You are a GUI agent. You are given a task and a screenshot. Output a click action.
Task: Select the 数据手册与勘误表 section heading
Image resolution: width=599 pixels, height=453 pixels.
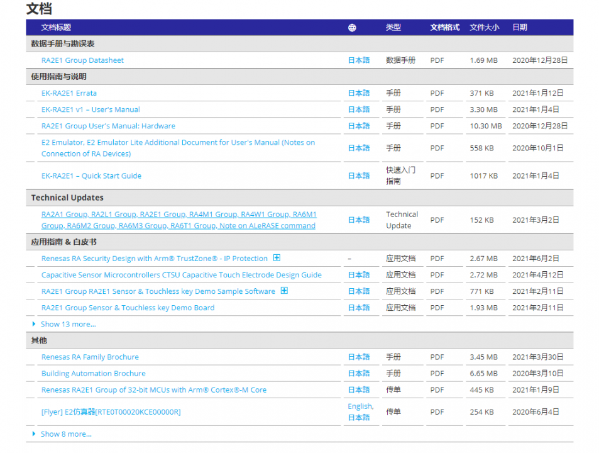click(x=63, y=43)
